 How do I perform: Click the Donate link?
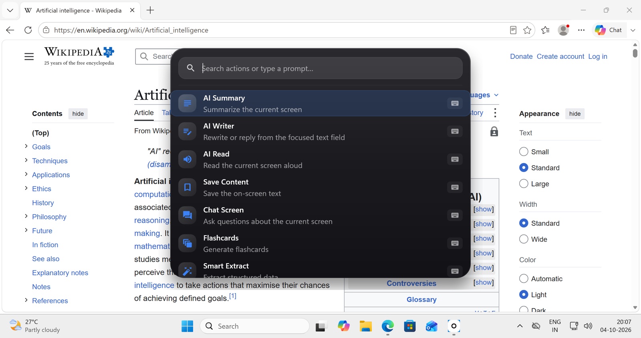521,56
